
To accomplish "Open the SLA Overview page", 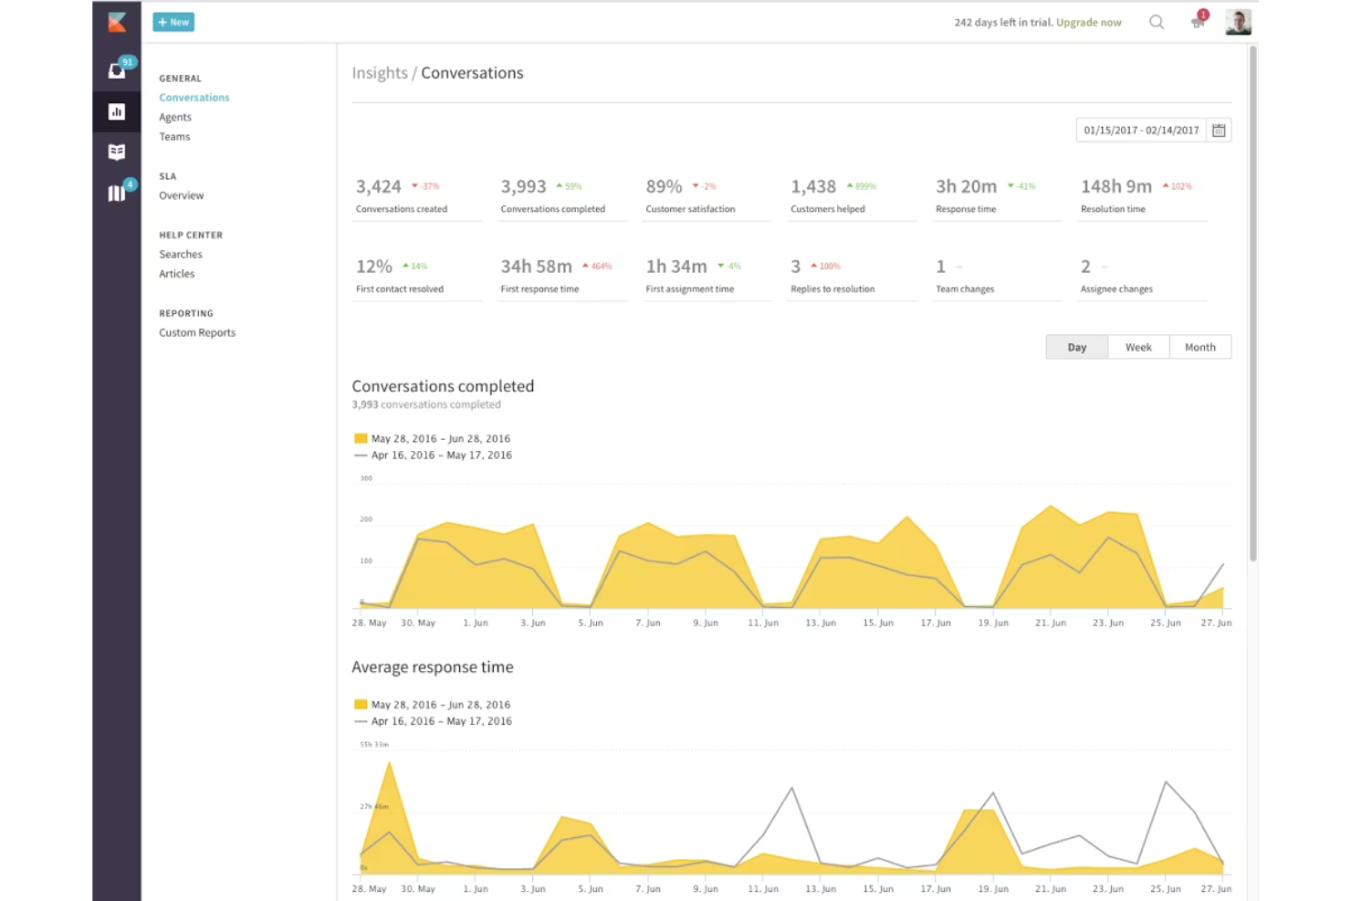I will [182, 195].
